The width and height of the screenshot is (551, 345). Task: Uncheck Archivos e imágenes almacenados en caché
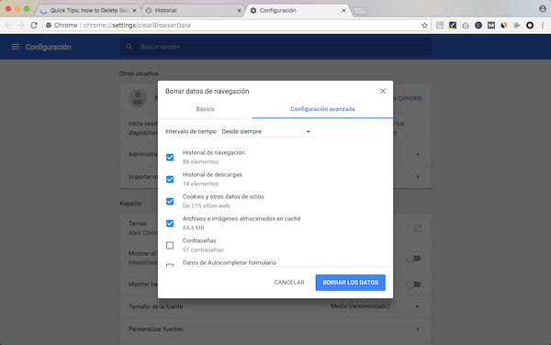[170, 223]
